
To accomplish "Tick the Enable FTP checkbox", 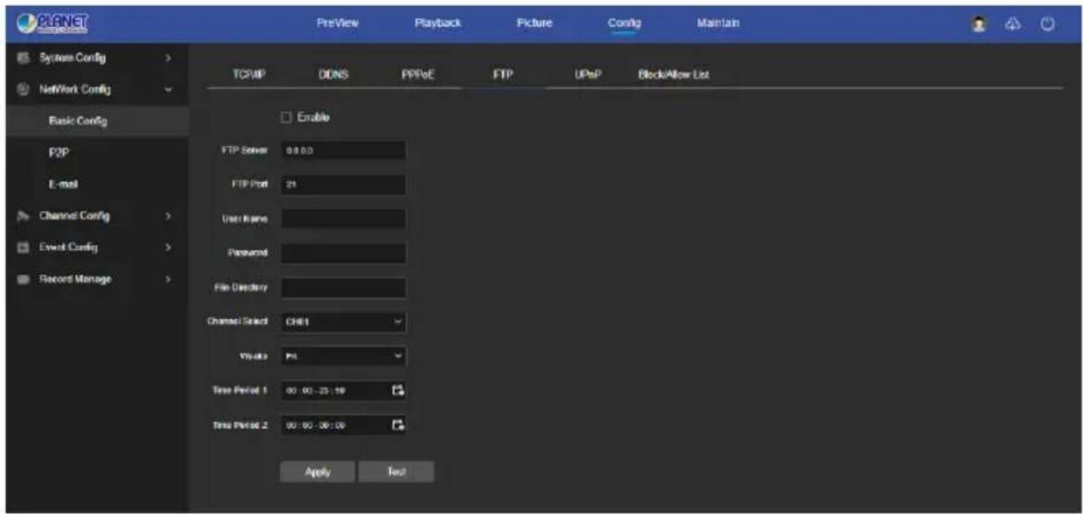I will click(x=286, y=116).
